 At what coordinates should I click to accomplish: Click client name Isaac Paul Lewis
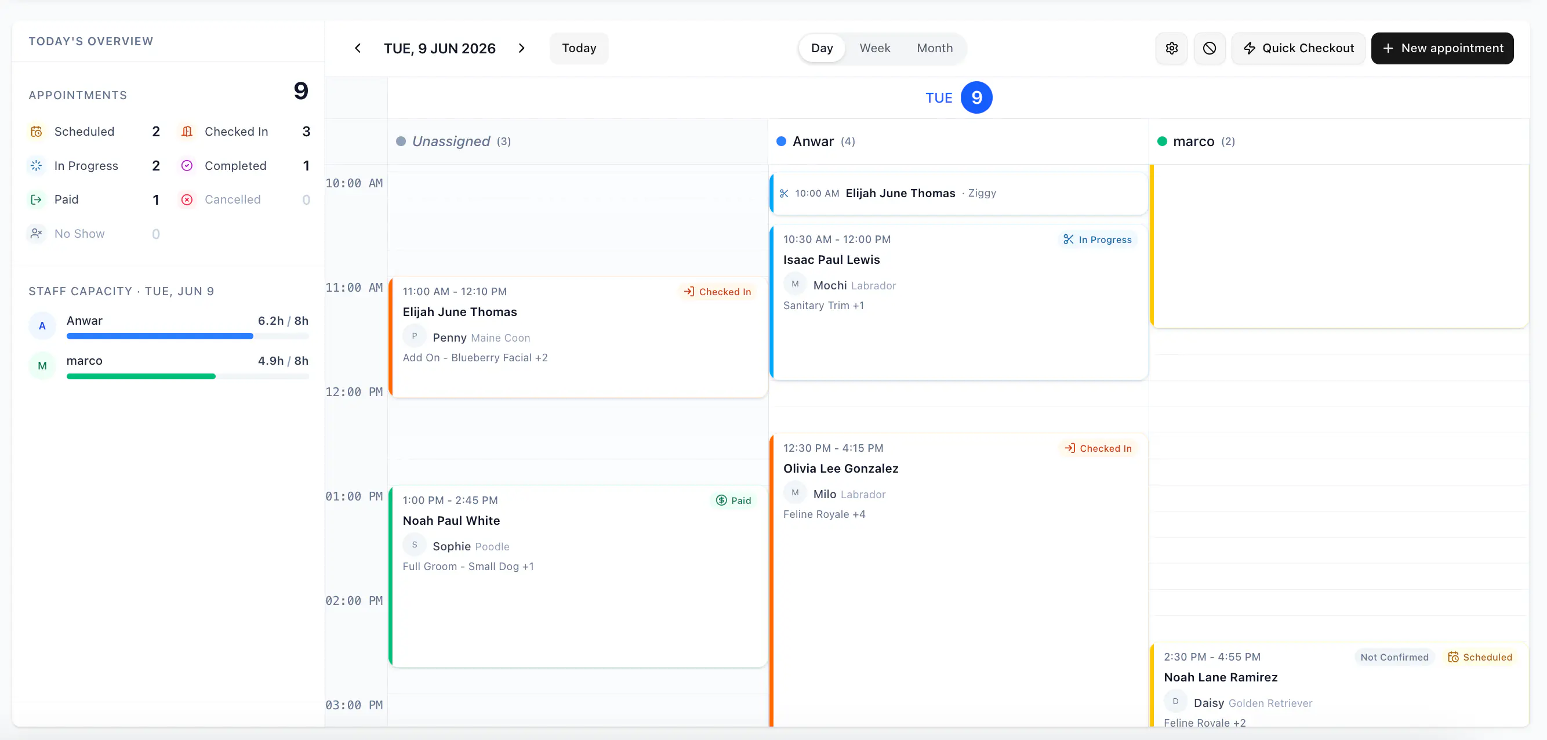(x=831, y=260)
